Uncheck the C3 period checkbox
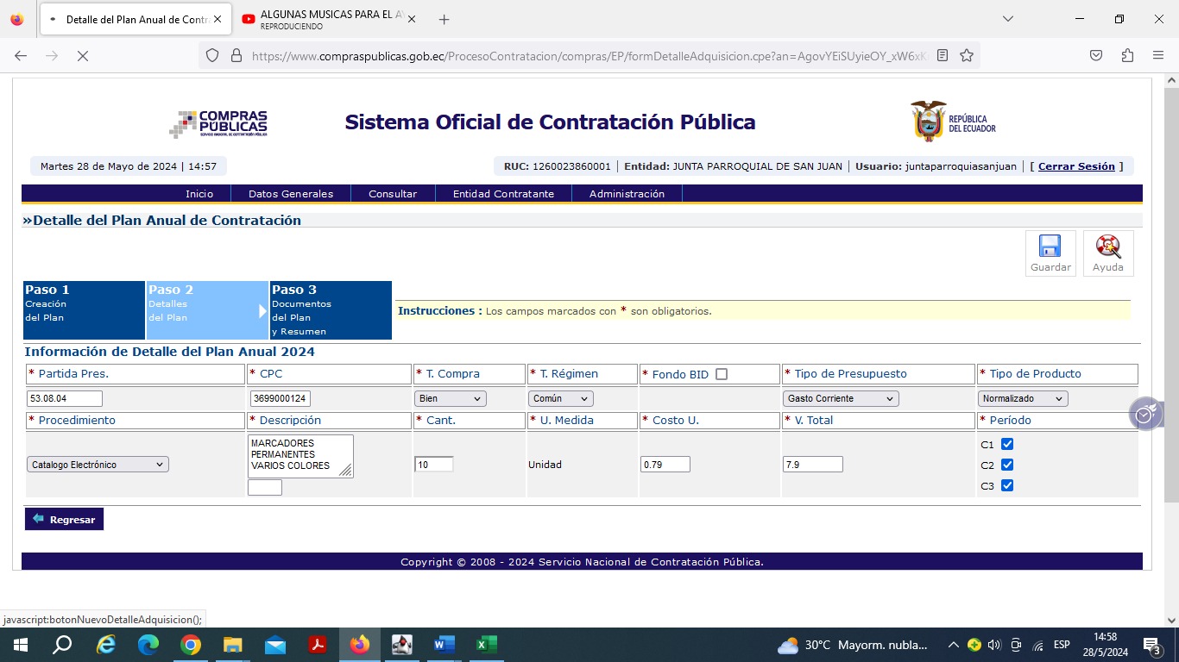Image resolution: width=1179 pixels, height=662 pixels. coord(1006,486)
